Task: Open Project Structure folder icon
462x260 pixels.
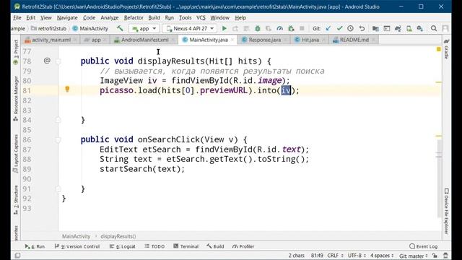Action: pos(375,29)
